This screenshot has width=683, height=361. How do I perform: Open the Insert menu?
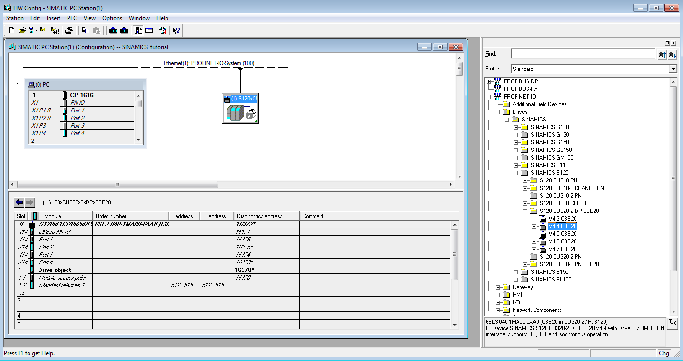click(53, 18)
